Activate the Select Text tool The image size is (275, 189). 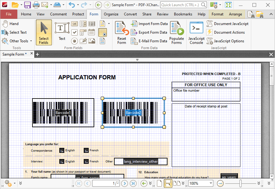pos(14,32)
